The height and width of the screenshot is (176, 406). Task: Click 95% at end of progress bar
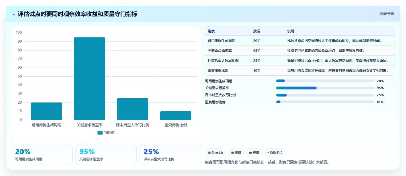[380, 88]
